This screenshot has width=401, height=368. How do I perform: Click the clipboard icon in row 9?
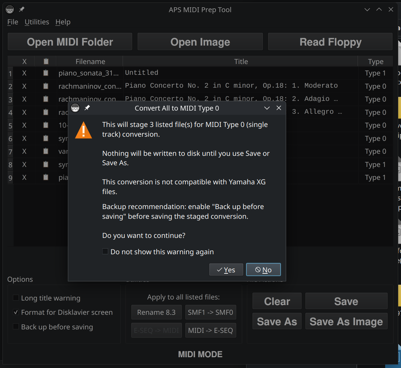[46, 177]
